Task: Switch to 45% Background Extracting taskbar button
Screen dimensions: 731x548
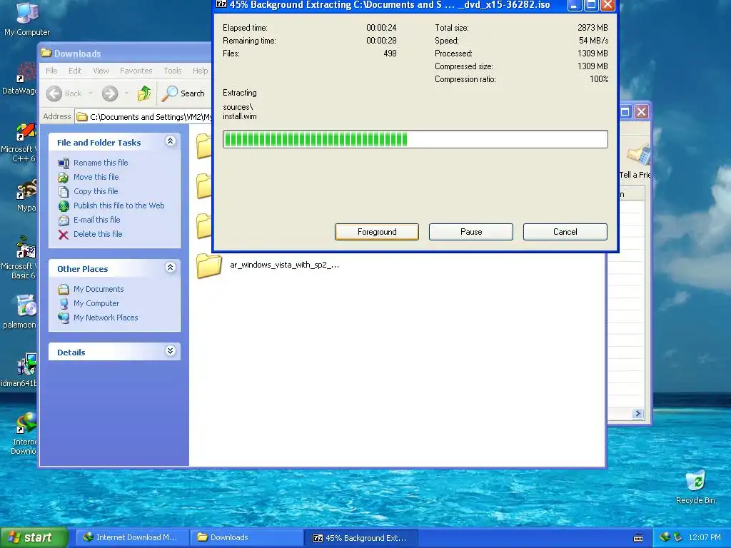Action: click(361, 538)
